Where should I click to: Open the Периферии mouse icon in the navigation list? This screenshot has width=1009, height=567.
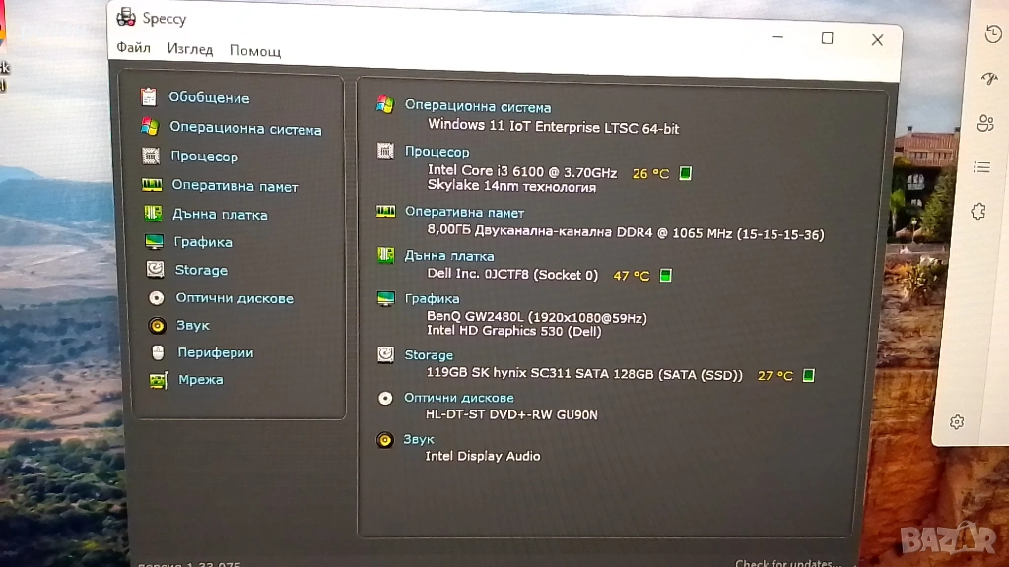click(x=158, y=352)
